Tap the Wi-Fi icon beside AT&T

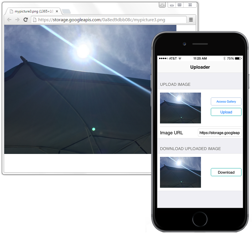(x=180, y=59)
